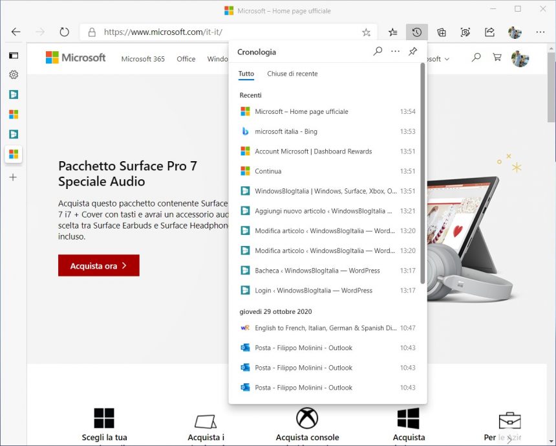The width and height of the screenshot is (556, 446).
Task: Open the browser profile avatar
Action: 515,32
